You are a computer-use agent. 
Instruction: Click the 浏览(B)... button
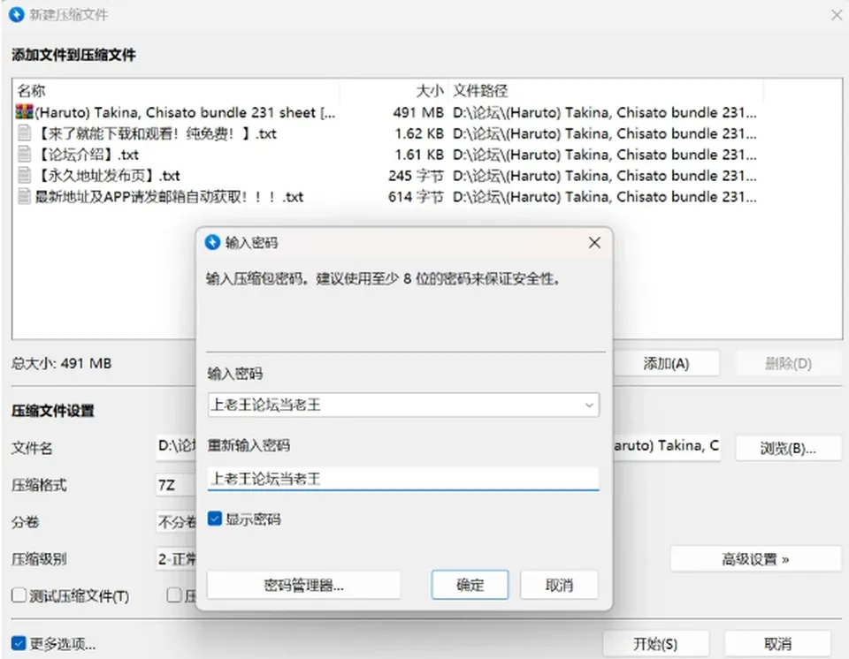[788, 448]
